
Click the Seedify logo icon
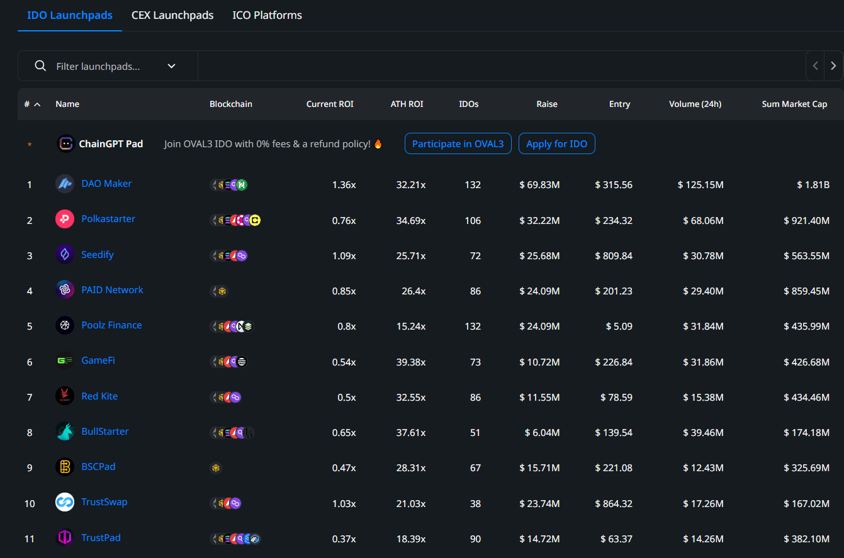point(65,254)
